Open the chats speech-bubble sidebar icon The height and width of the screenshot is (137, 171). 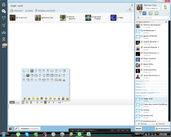tap(4, 11)
